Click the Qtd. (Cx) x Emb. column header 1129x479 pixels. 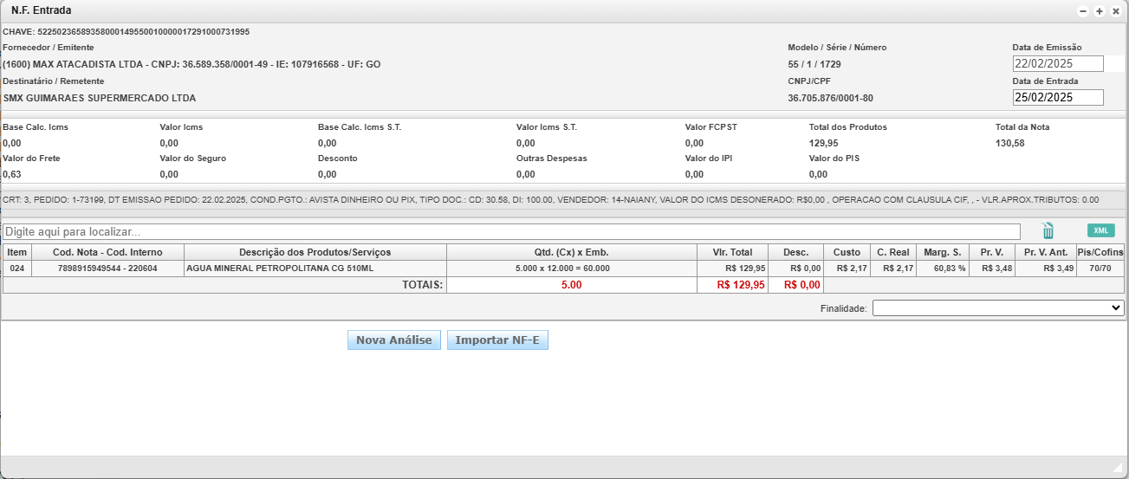(571, 252)
